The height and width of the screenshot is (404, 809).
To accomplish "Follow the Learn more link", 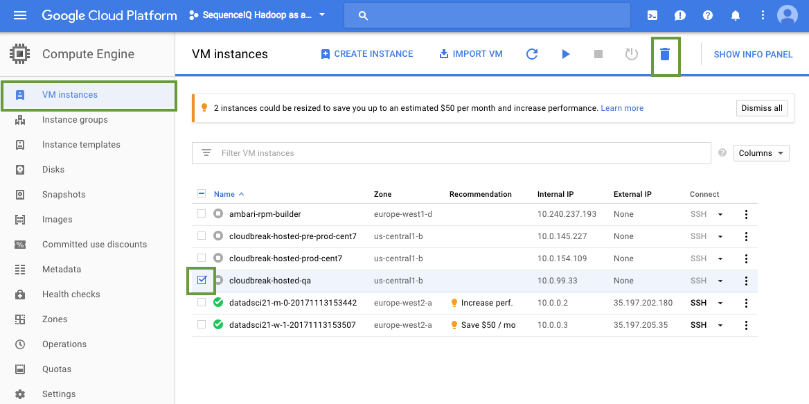I will [622, 108].
